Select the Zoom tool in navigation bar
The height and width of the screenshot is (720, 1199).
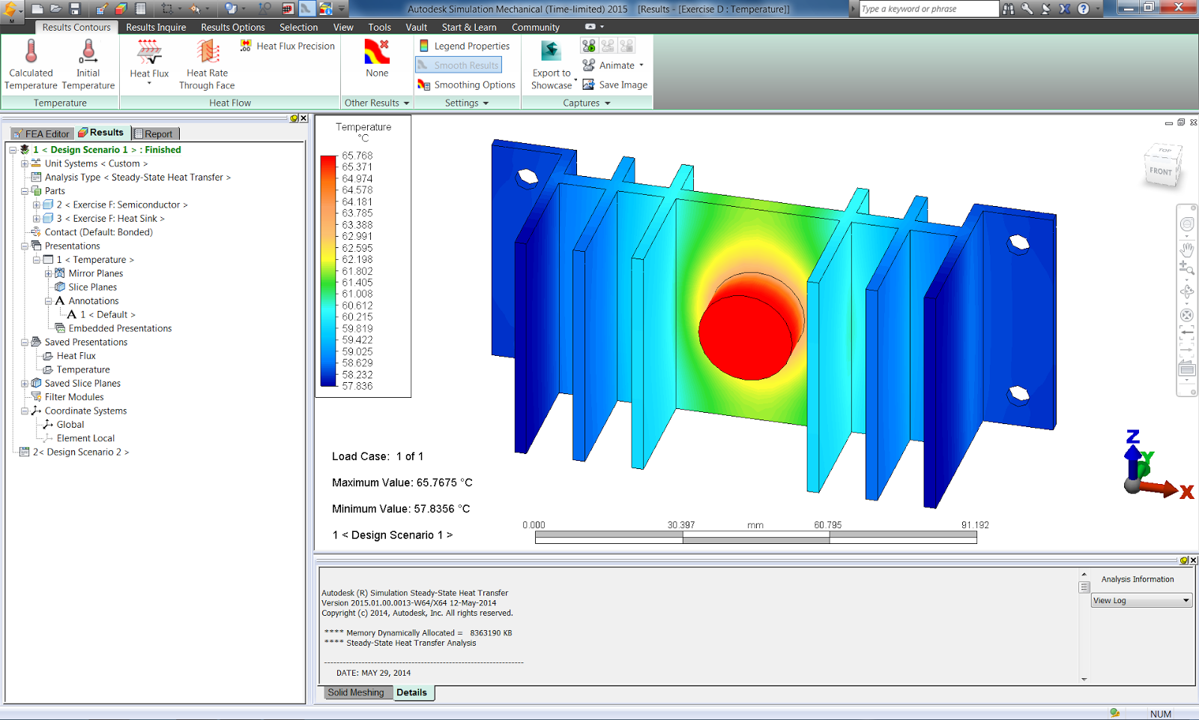1187,267
